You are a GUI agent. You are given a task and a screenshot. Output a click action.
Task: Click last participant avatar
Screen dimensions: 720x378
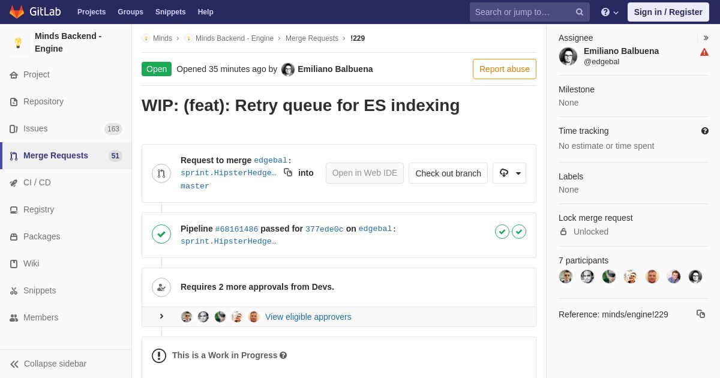click(695, 277)
